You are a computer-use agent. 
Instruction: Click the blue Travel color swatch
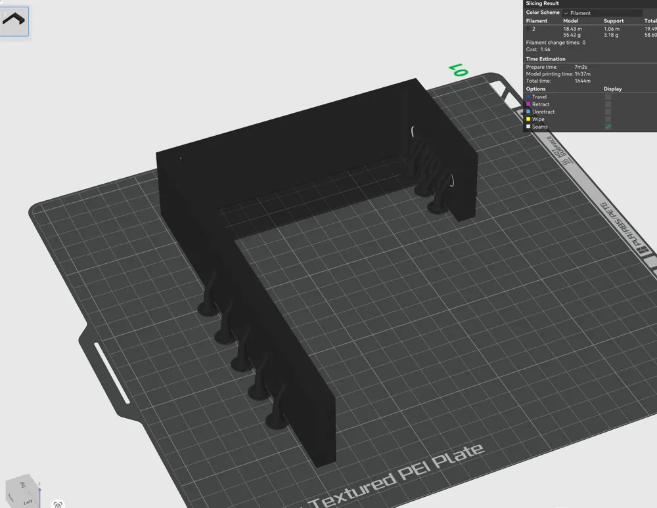528,96
